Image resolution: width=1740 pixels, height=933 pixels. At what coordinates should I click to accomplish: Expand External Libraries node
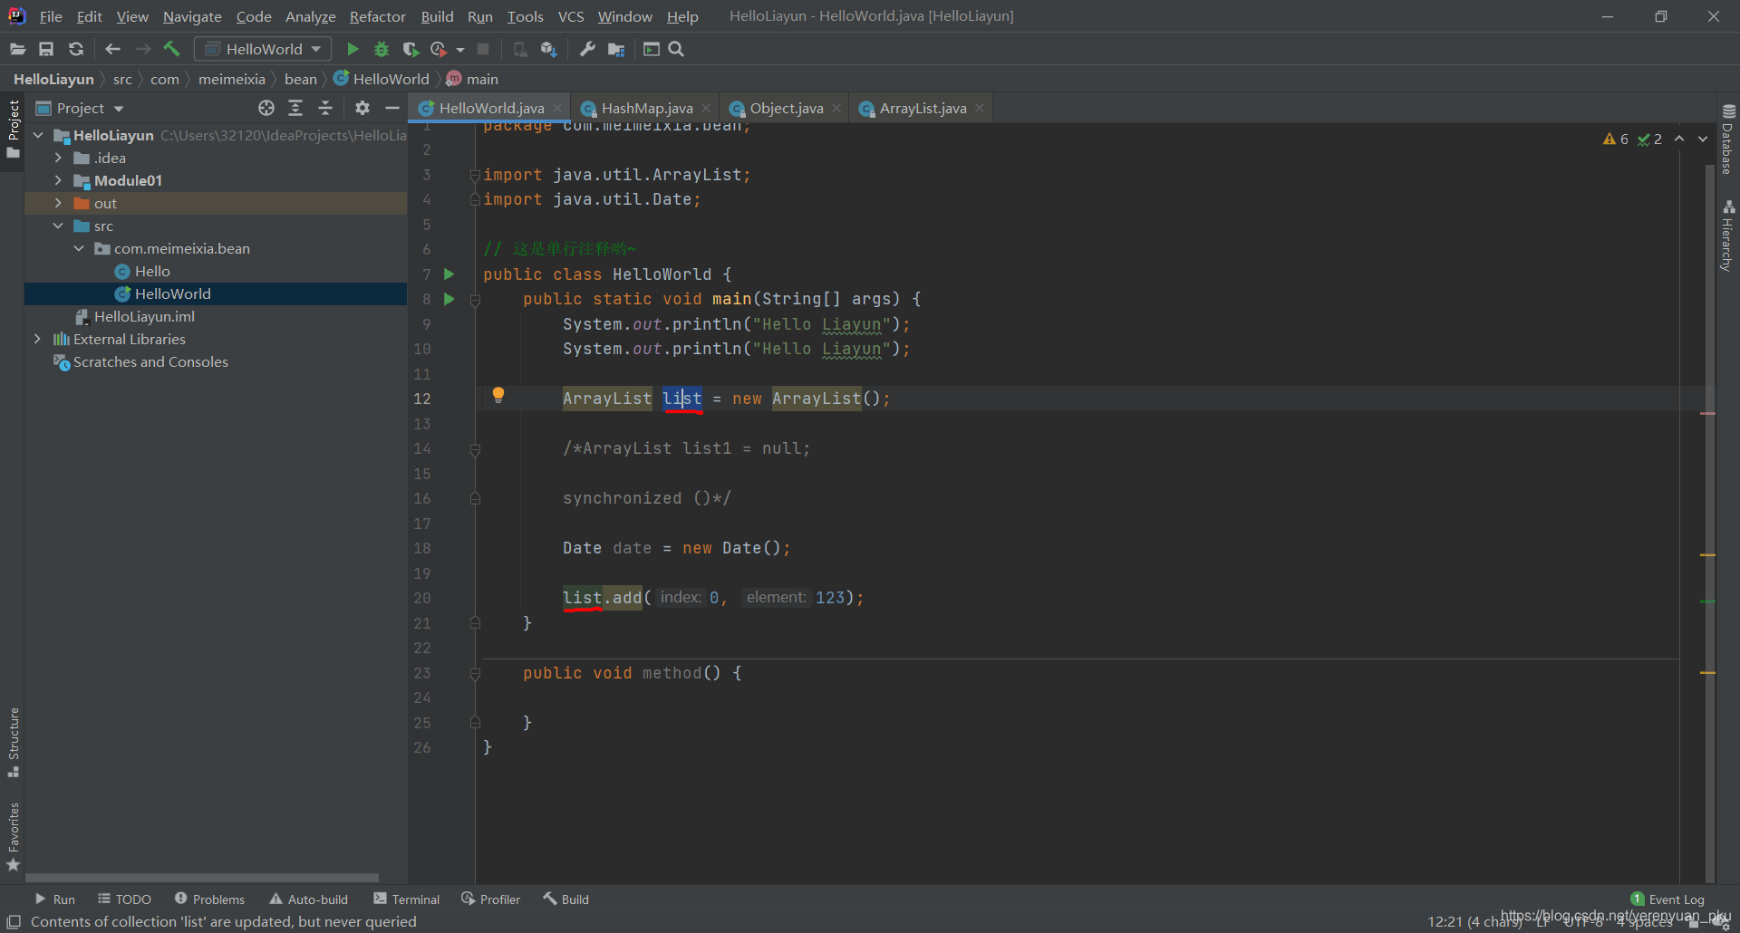coord(37,339)
